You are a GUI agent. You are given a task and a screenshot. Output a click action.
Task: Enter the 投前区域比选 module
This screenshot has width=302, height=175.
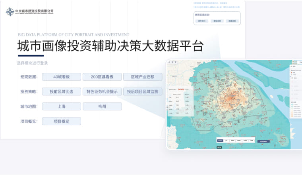(62, 91)
